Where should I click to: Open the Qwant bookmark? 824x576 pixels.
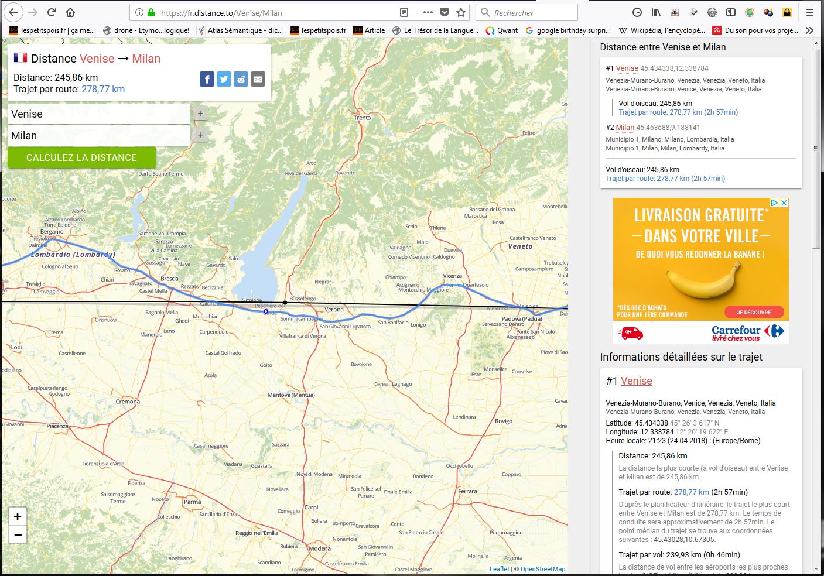[x=502, y=30]
